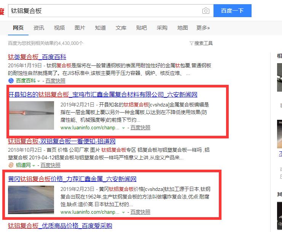The width and height of the screenshot is (282, 232).
Task: Expand the dropdown arrow next to 百度百科
Action: point(38,81)
